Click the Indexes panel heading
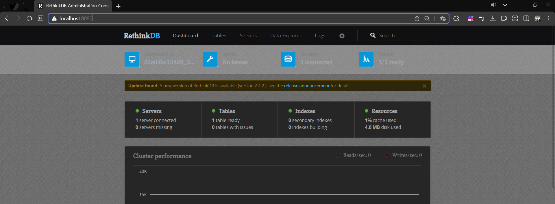Viewport: 555px width, 204px height. (305, 111)
